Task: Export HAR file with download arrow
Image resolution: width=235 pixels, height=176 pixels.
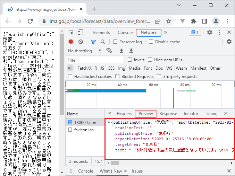Action: pyautogui.click(x=131, y=51)
